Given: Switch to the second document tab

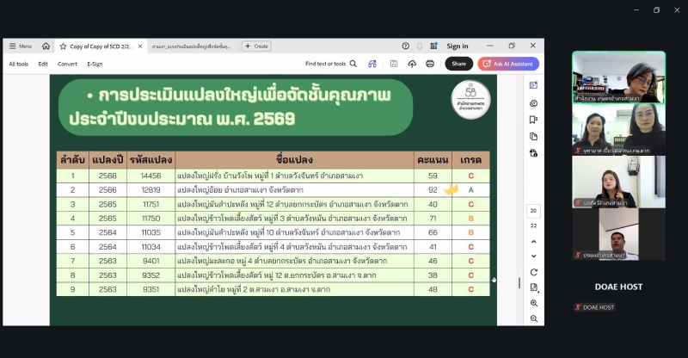Looking at the screenshot, I should [193, 46].
